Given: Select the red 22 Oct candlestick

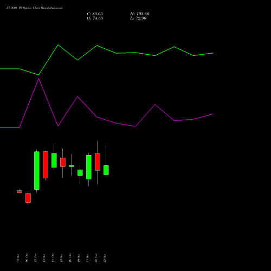Looking at the screenshot, I should point(98,162).
